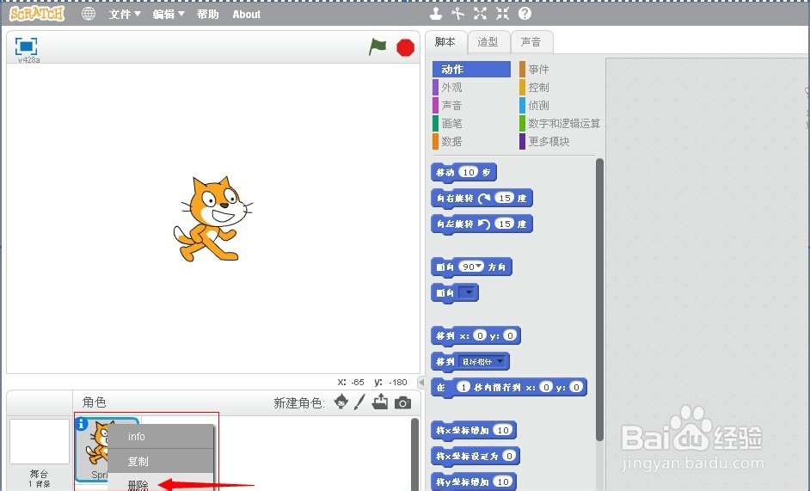The width and height of the screenshot is (810, 491).
Task: Select the grow sprite tool
Action: (480, 14)
